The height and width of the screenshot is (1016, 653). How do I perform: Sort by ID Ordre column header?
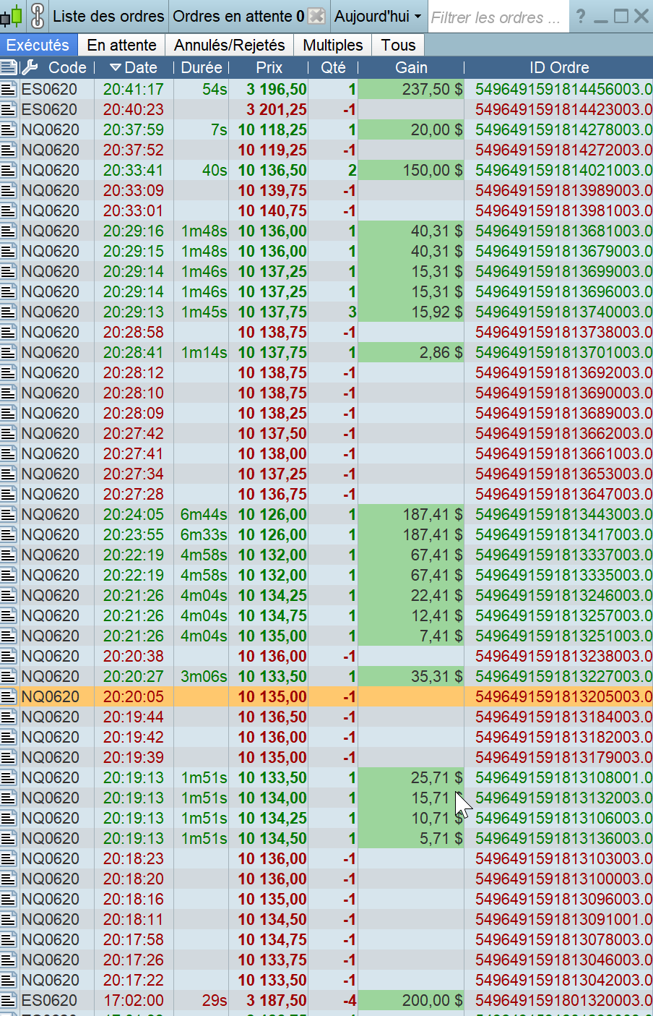coord(559,68)
